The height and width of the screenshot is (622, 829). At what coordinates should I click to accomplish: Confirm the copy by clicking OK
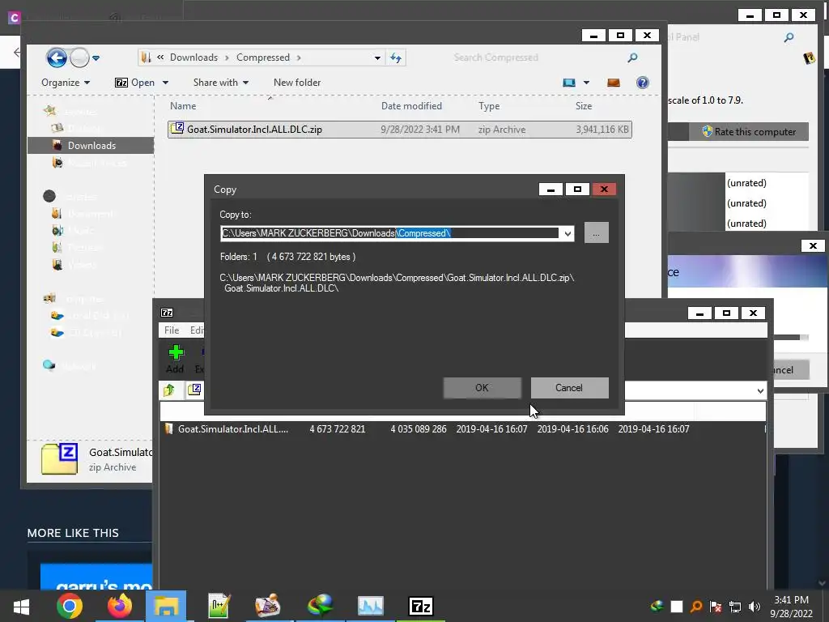(x=482, y=388)
